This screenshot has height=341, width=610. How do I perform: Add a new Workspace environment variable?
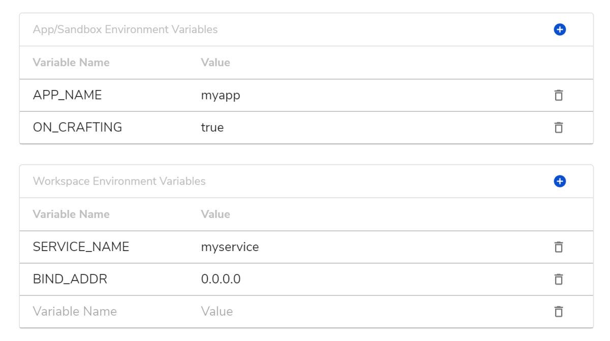(x=560, y=181)
